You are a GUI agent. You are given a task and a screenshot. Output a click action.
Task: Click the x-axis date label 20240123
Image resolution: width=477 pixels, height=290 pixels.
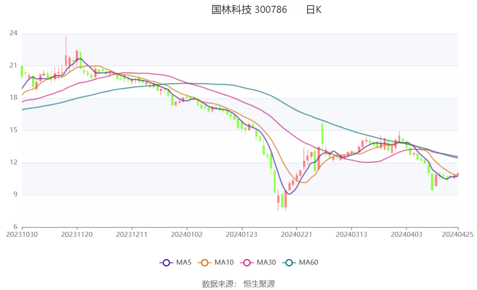point(241,235)
